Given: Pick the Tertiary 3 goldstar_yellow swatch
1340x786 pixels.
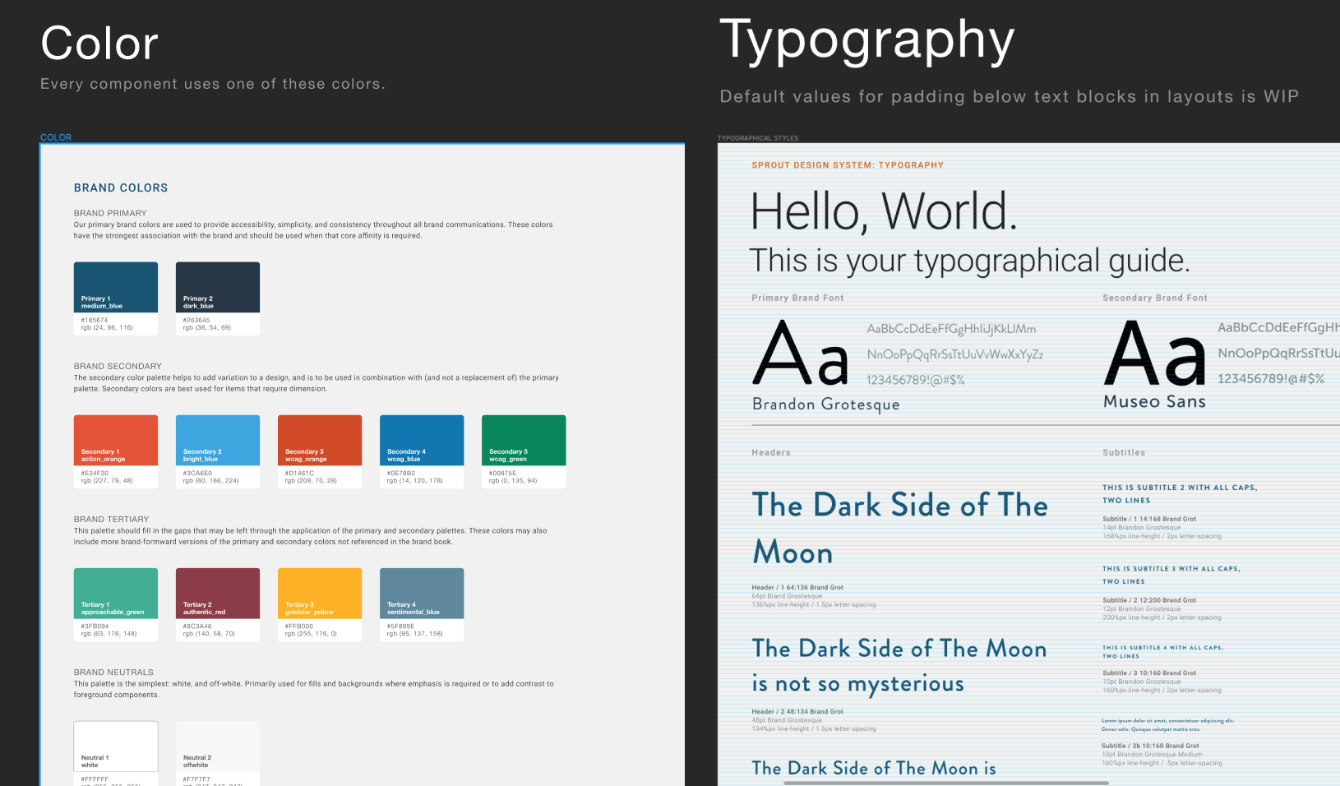Looking at the screenshot, I should 320,593.
